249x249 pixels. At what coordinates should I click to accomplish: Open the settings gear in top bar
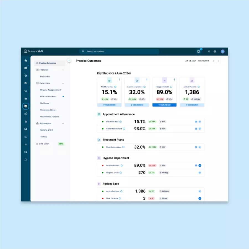coord(209,51)
